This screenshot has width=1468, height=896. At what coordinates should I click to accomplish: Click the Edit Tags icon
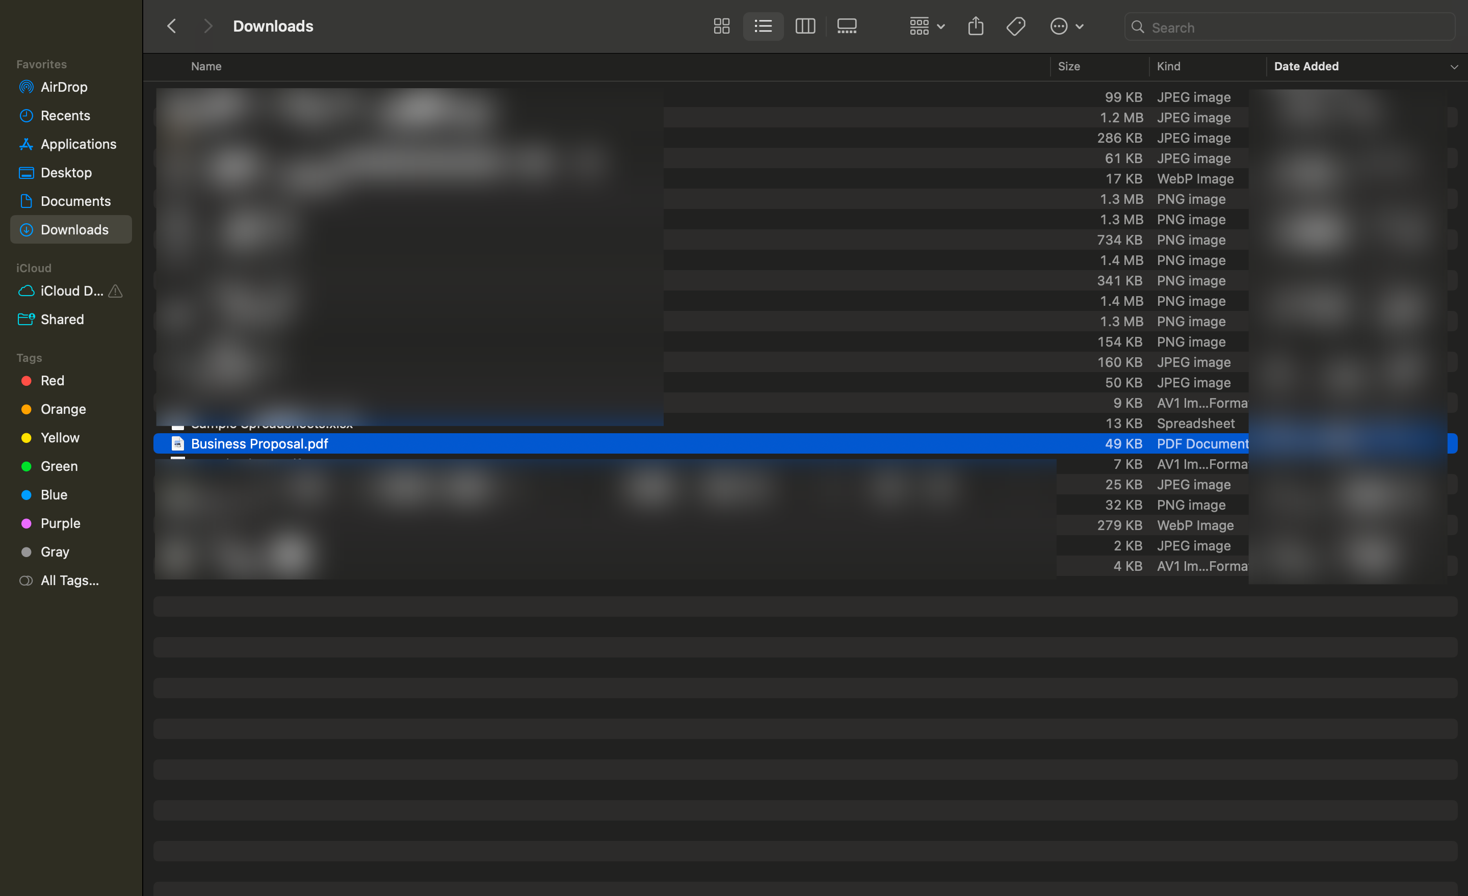point(1016,26)
